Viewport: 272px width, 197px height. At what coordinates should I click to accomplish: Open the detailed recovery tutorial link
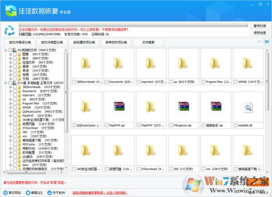pyautogui.click(x=100, y=192)
